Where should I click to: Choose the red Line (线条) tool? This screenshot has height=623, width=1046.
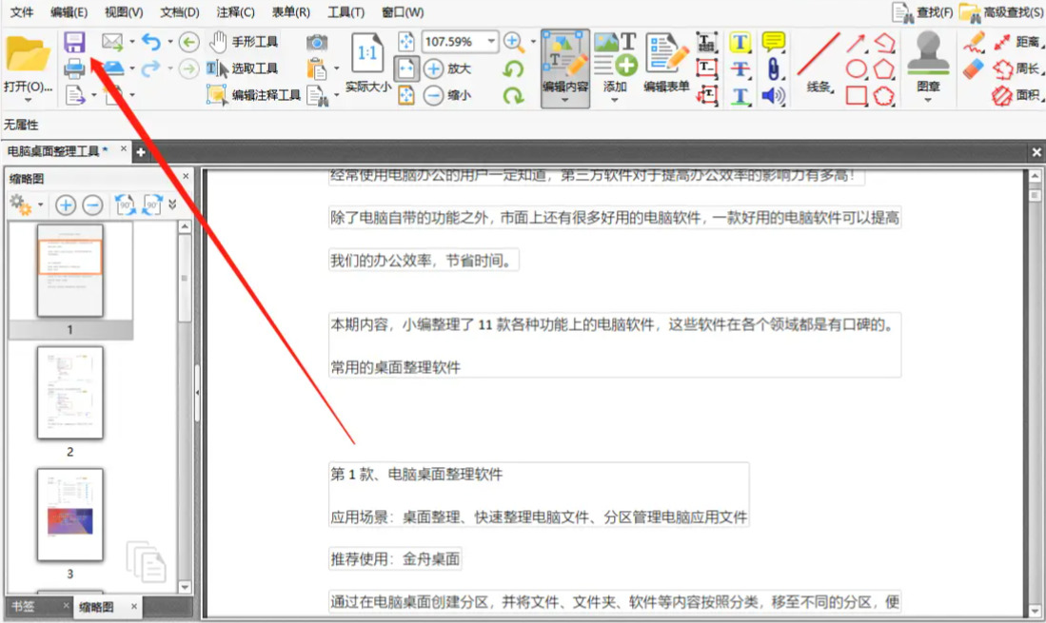[x=819, y=64]
